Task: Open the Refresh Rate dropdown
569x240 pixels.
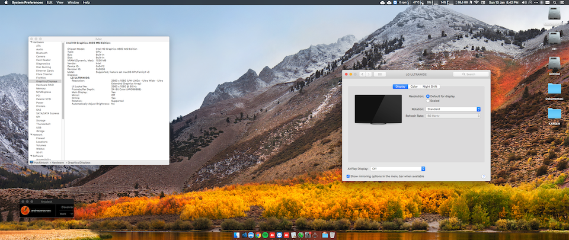Action: (453, 116)
